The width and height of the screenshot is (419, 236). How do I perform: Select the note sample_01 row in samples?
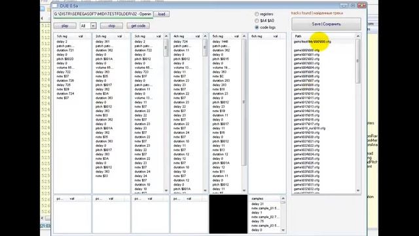265,208
